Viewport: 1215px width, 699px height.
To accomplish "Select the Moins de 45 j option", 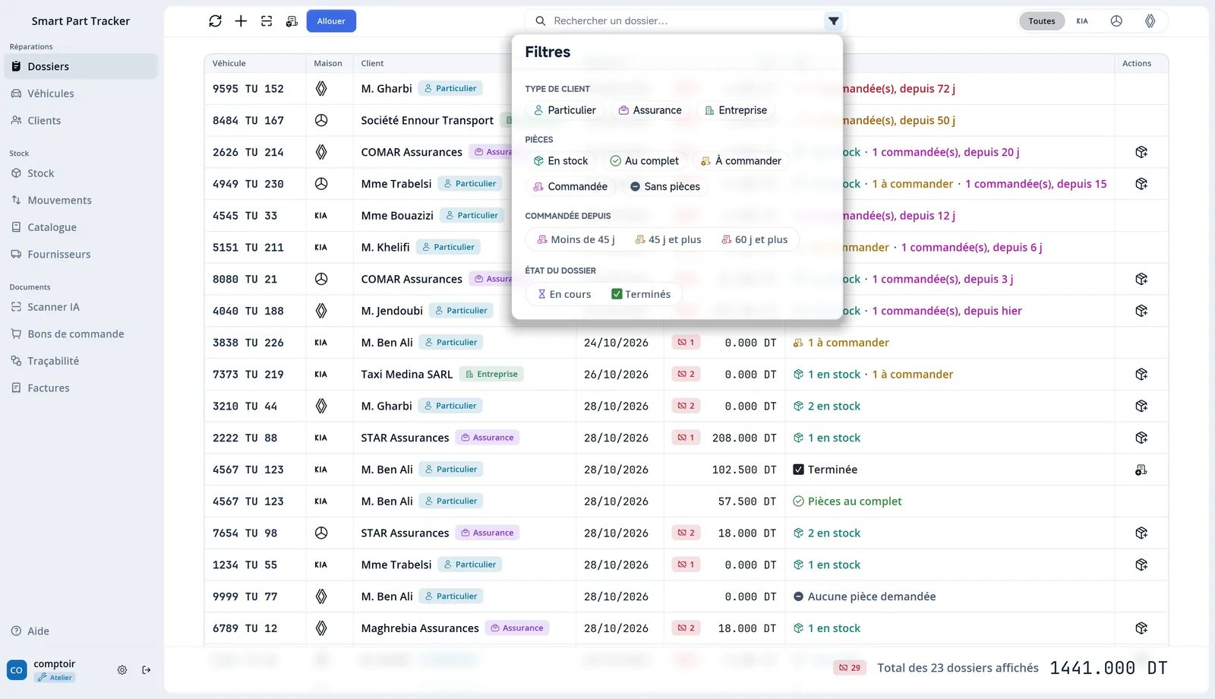I will pyautogui.click(x=576, y=239).
